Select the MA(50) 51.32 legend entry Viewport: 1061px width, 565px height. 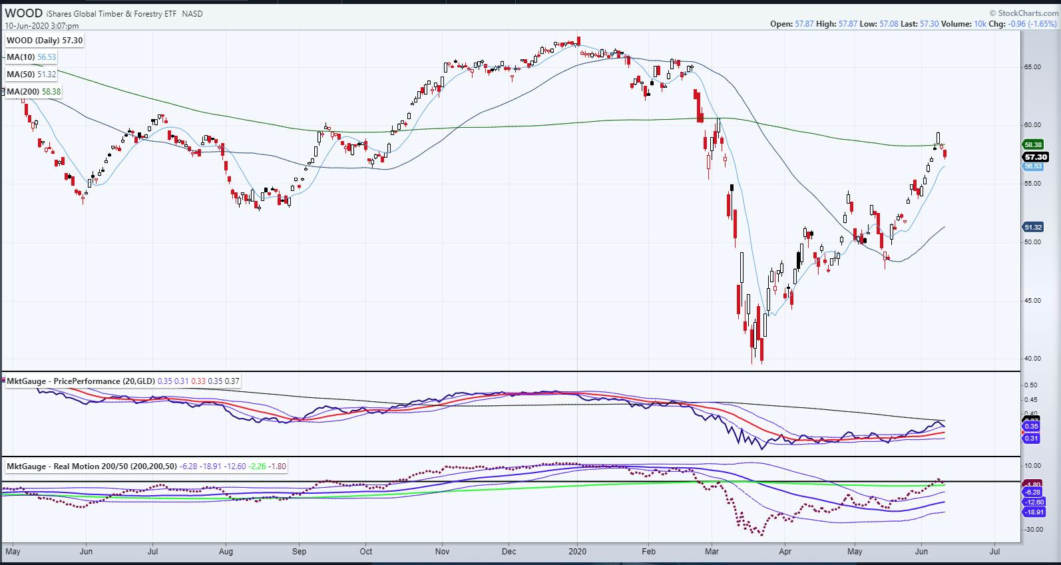point(32,74)
